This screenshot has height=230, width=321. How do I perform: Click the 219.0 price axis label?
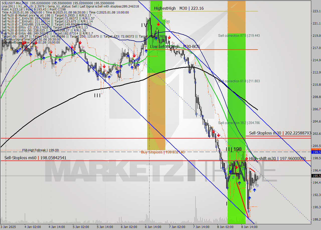click(316, 35)
